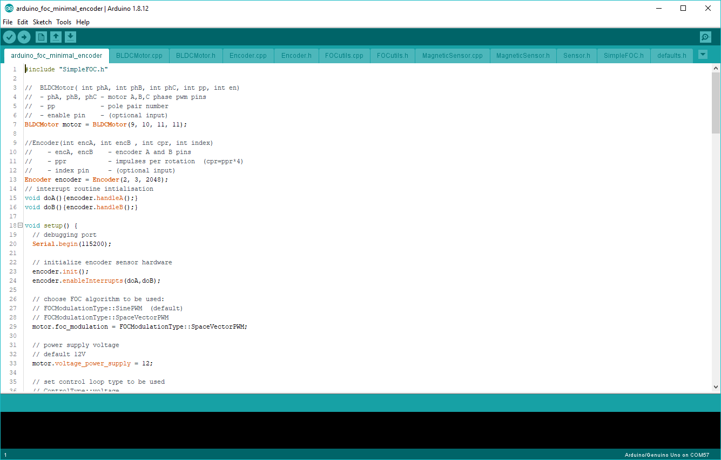Collapse the setup() function fold marker
This screenshot has width=721, height=460.
pos(21,225)
